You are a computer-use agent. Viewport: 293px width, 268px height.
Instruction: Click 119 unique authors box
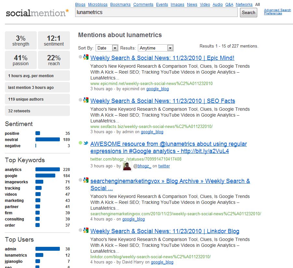click(37, 99)
